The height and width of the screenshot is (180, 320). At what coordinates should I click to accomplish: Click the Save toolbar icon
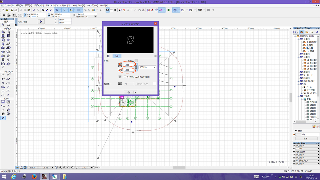tap(12, 10)
